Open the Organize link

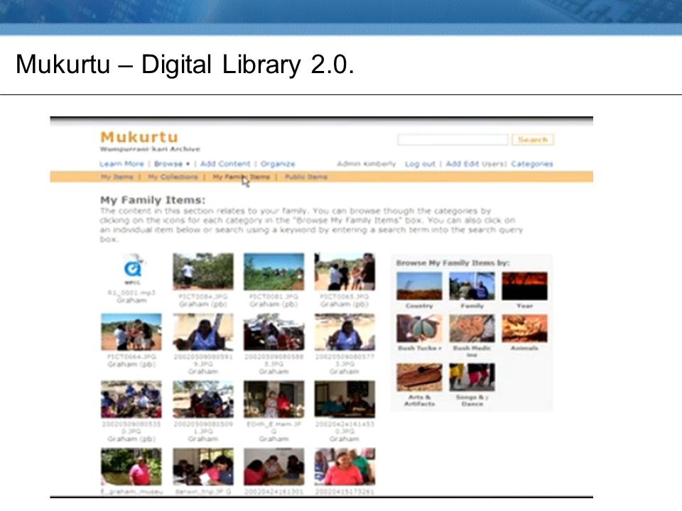coord(278,164)
